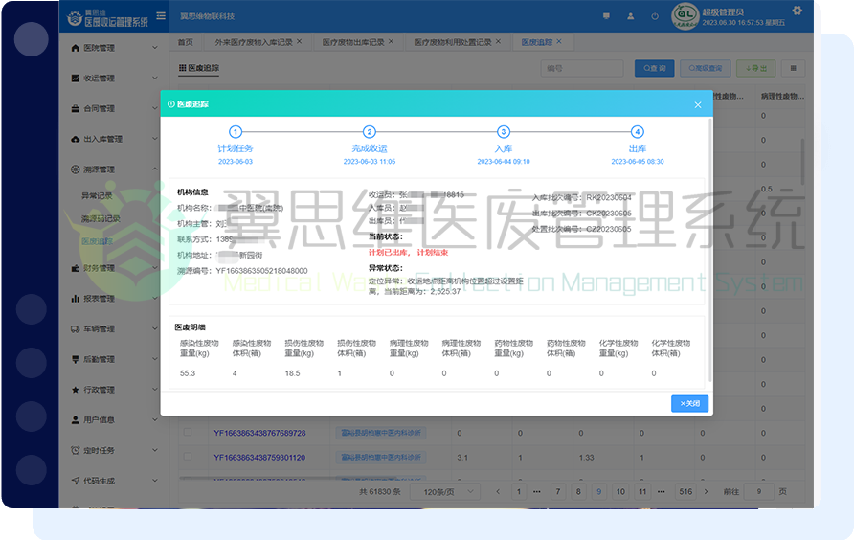Open the message notification icon in header
Image resolution: width=854 pixels, height=540 pixels.
point(606,16)
